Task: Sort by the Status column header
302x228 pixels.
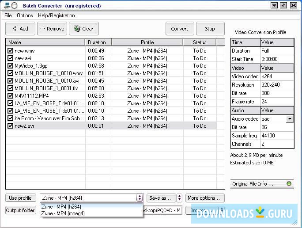Action: (x=200, y=42)
